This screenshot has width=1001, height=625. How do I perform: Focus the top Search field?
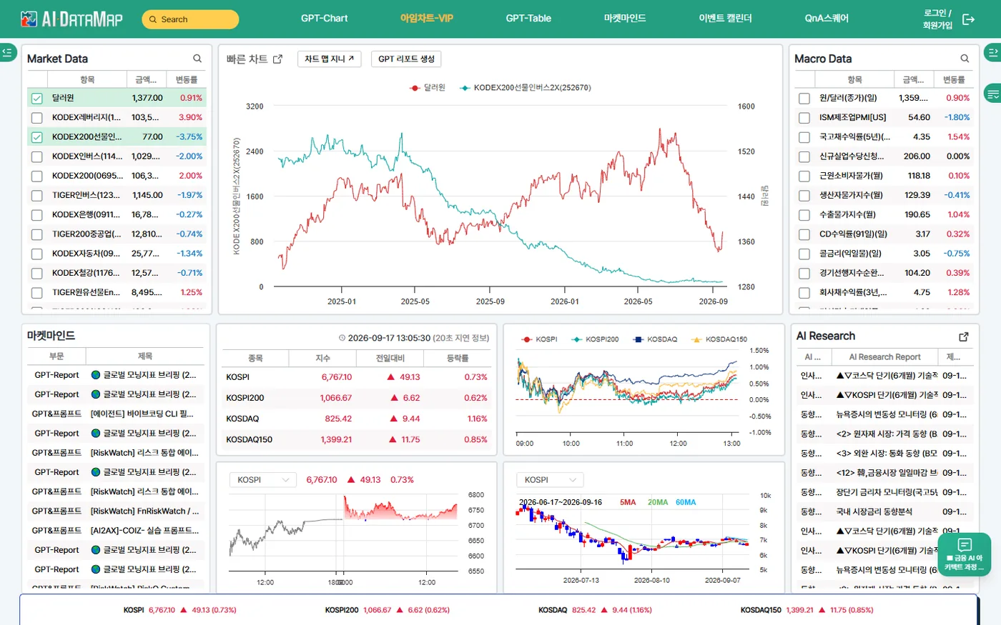coord(190,19)
